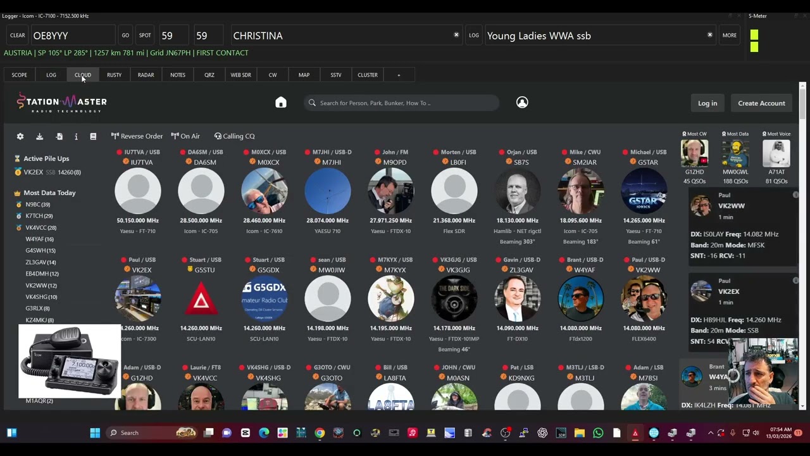810x456 pixels.
Task: Open the QRZ tab
Action: pos(209,75)
